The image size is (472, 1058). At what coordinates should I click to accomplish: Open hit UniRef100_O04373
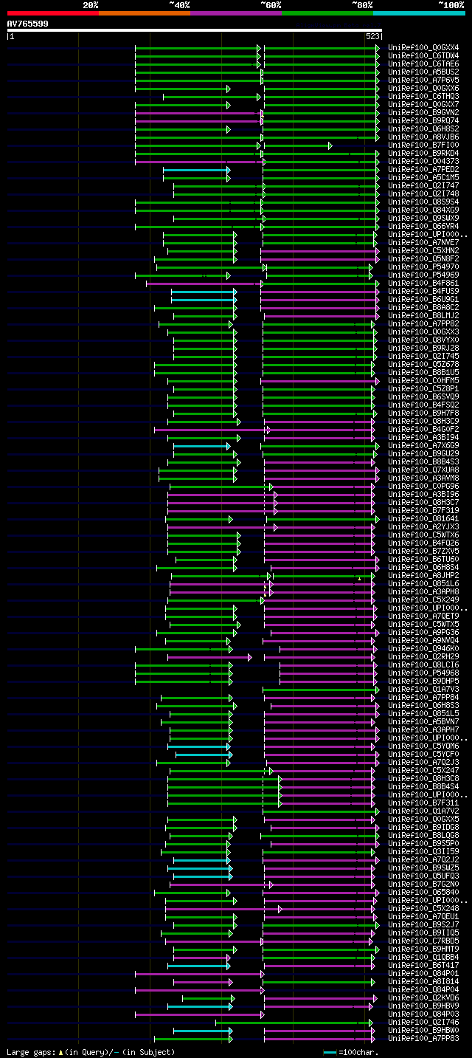(x=423, y=161)
